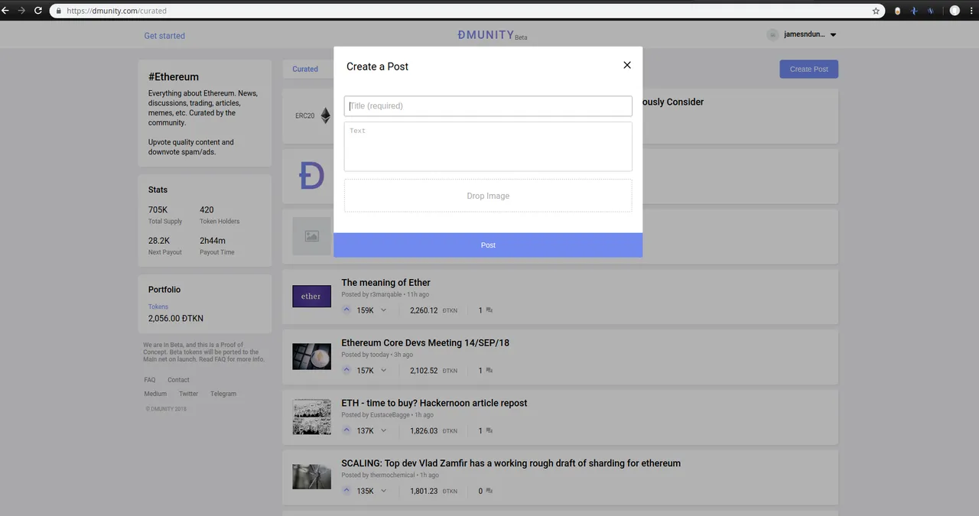The height and width of the screenshot is (516, 979).
Task: Click the 2,056.00 ĐTKN portfolio balance
Action: pos(176,319)
